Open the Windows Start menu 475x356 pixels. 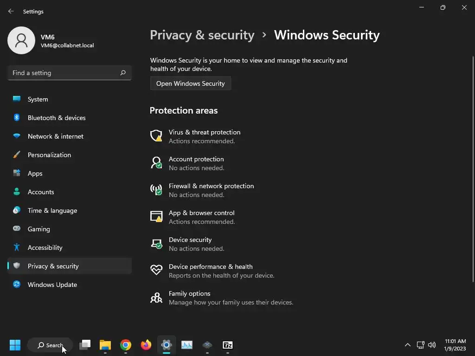[15, 345]
